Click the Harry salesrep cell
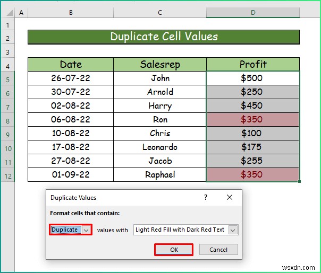This screenshot has width=321, height=273. (x=160, y=106)
